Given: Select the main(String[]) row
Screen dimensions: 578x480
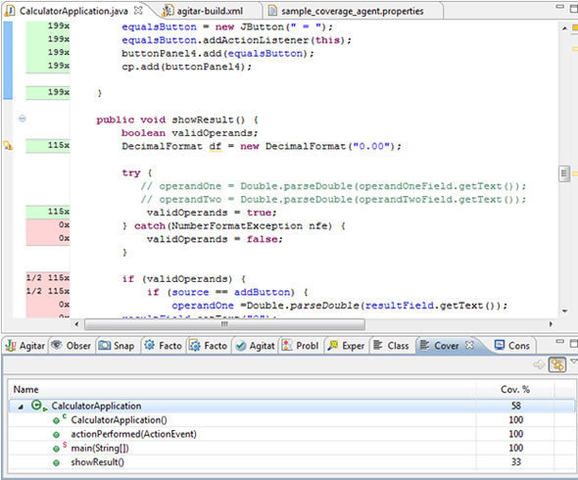Looking at the screenshot, I should (291, 448).
